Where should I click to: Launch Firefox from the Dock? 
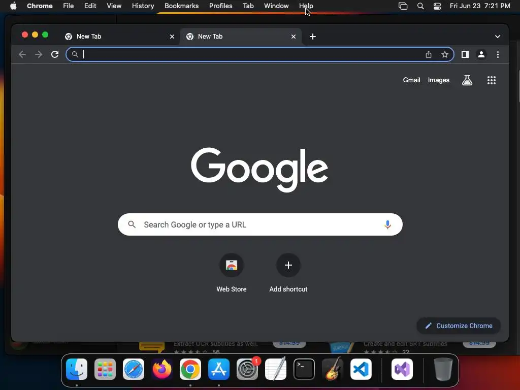pos(162,369)
